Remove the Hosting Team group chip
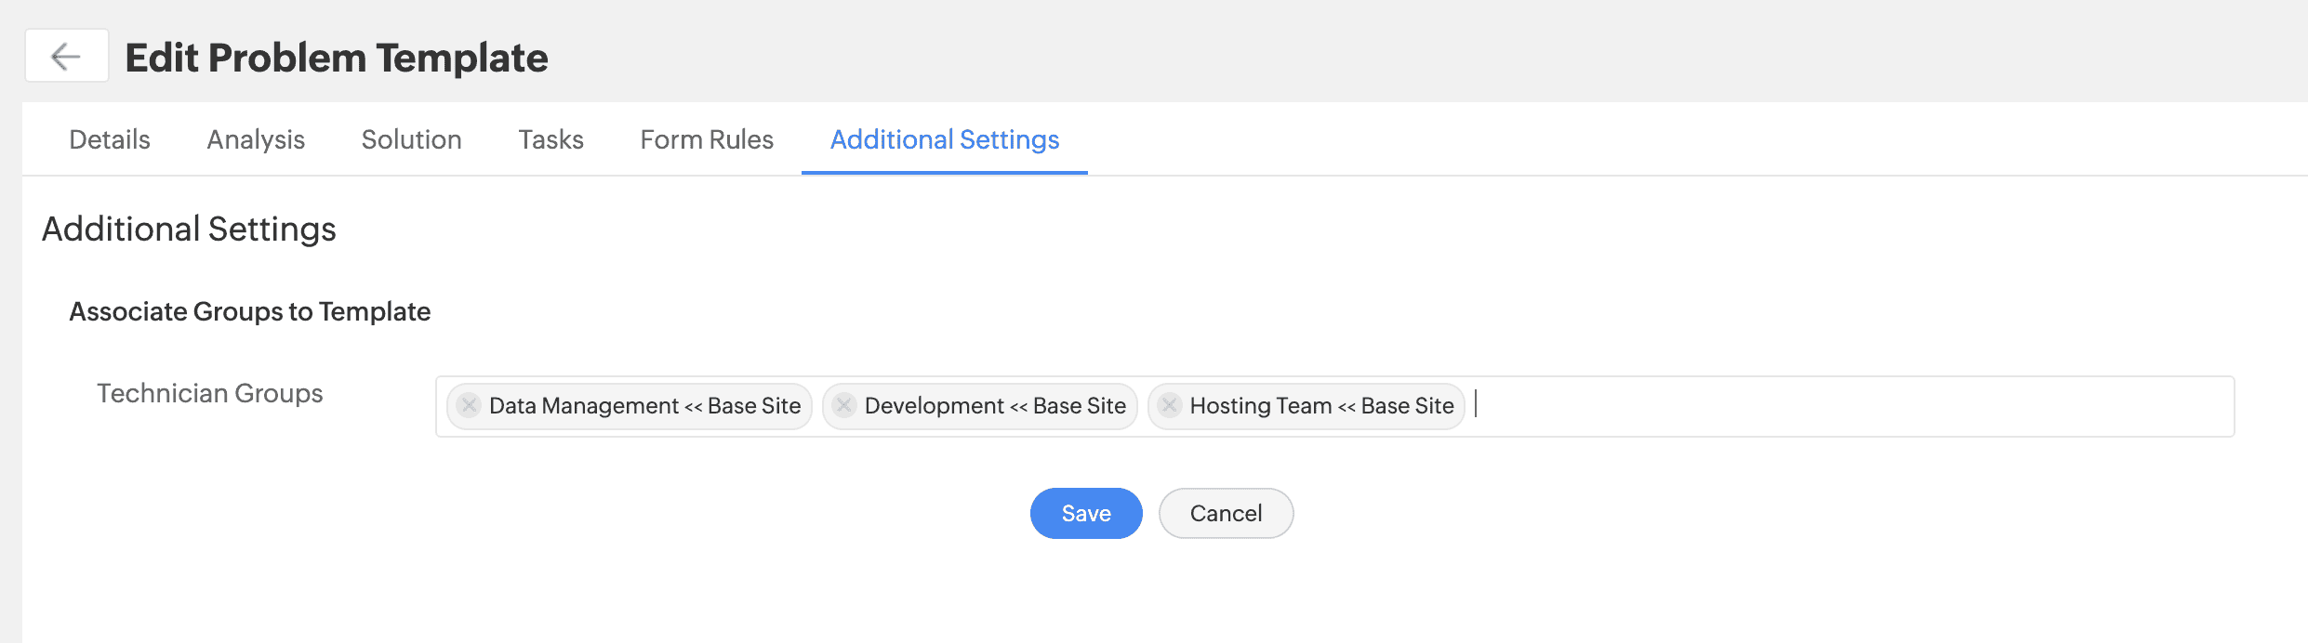 point(1170,406)
